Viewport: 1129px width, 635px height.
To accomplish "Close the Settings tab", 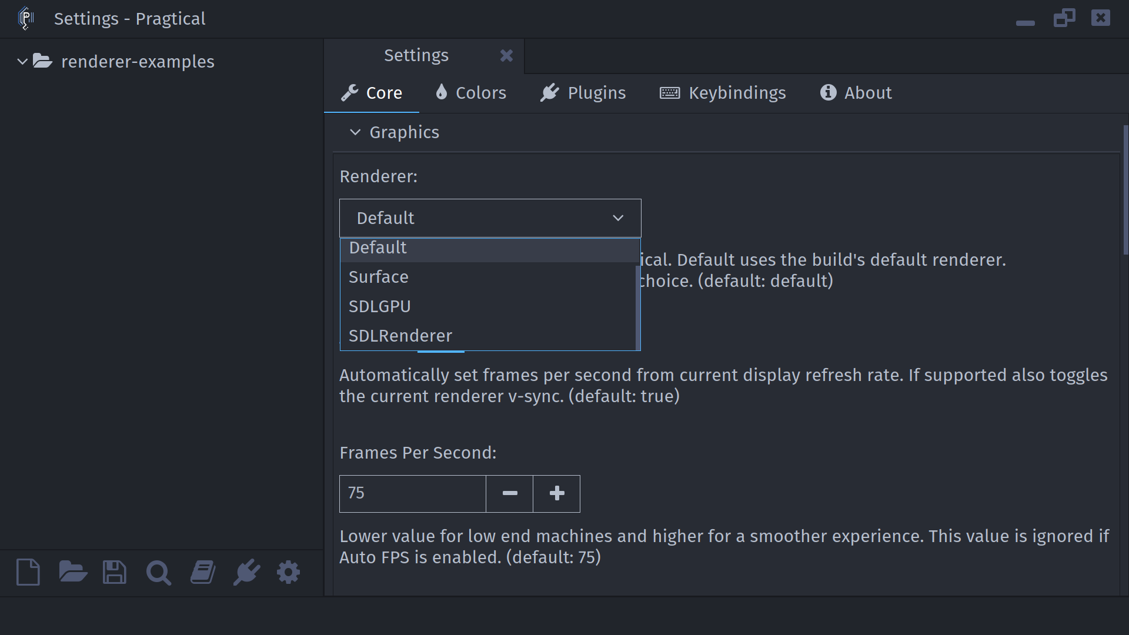I will point(506,55).
